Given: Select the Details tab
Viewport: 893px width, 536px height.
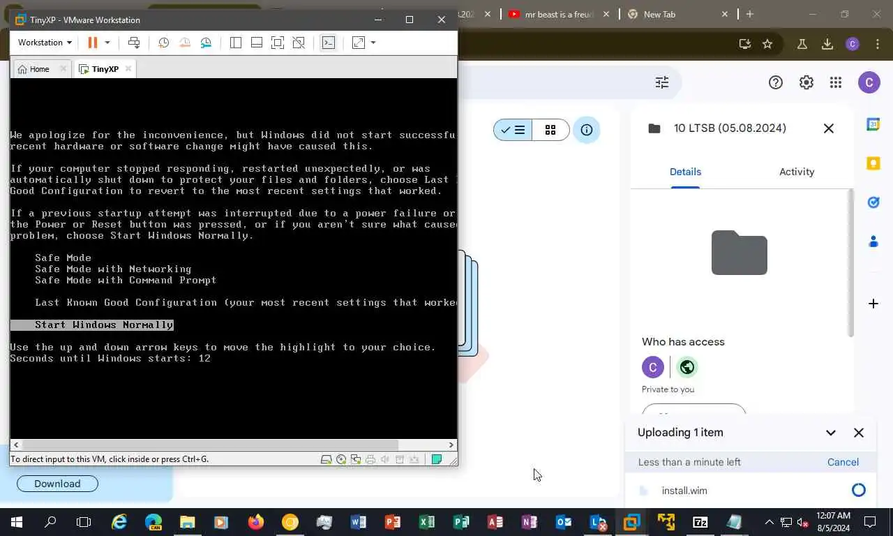Looking at the screenshot, I should pyautogui.click(x=685, y=172).
